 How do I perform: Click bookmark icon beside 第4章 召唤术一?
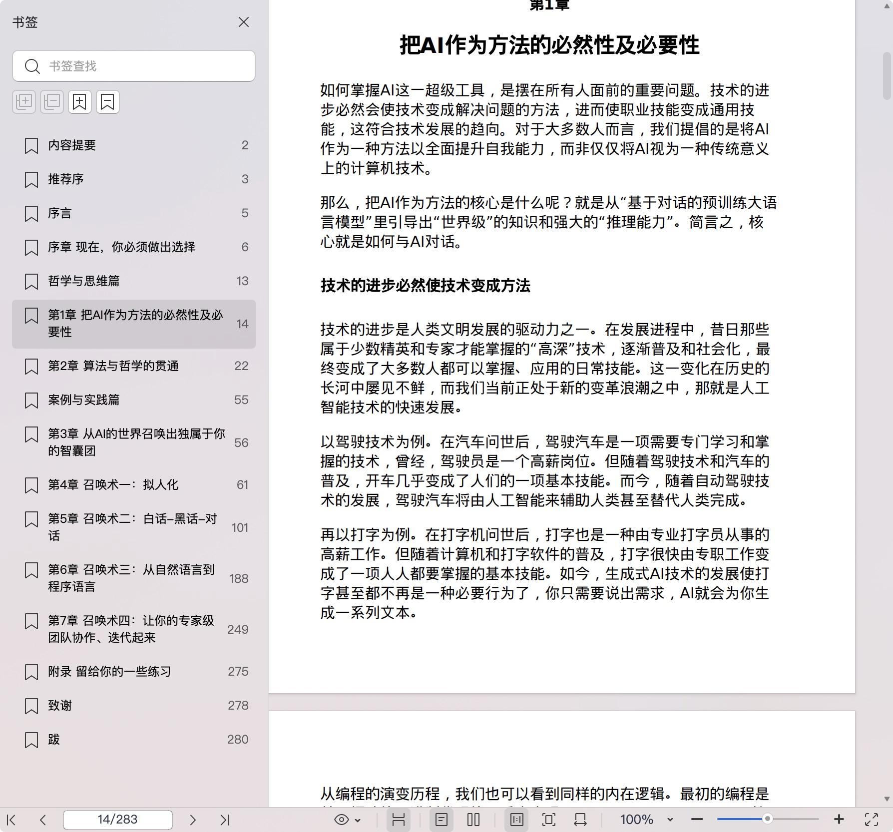(x=31, y=485)
